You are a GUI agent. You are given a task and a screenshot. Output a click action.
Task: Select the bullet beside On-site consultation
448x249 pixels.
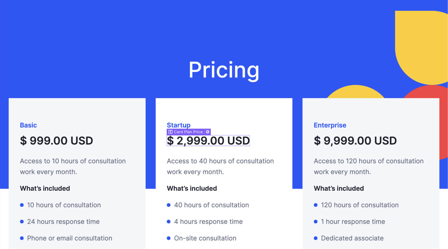tap(169, 238)
